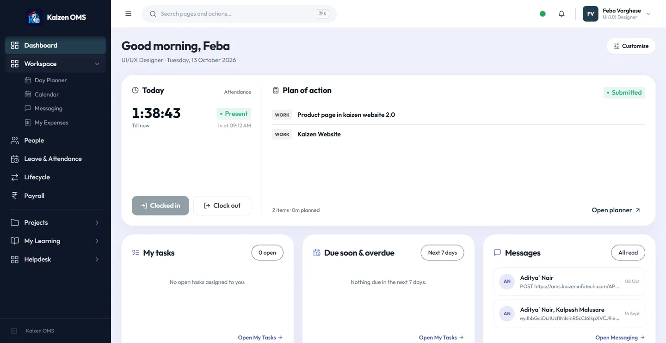Click the 0 open pill in My tasks
This screenshot has width=666, height=343.
pos(267,253)
